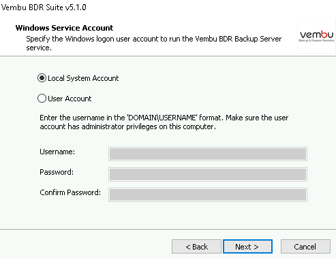
Task: Click the vembu wordmark logo
Action: click(316, 35)
